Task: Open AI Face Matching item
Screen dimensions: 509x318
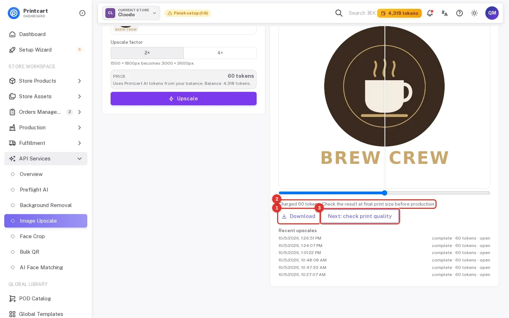Action: pyautogui.click(x=46, y=267)
